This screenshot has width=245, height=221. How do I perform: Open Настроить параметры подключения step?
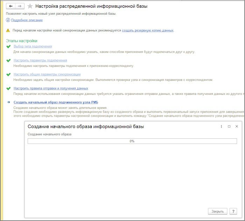click(x=40, y=60)
